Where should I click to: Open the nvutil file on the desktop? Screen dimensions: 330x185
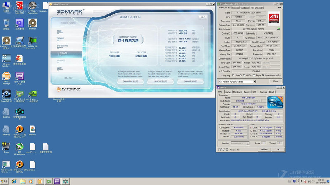(33, 130)
